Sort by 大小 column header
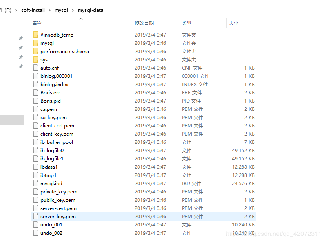 [x=234, y=23]
